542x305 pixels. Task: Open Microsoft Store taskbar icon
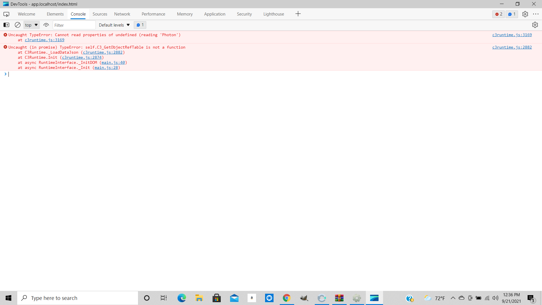(x=217, y=298)
